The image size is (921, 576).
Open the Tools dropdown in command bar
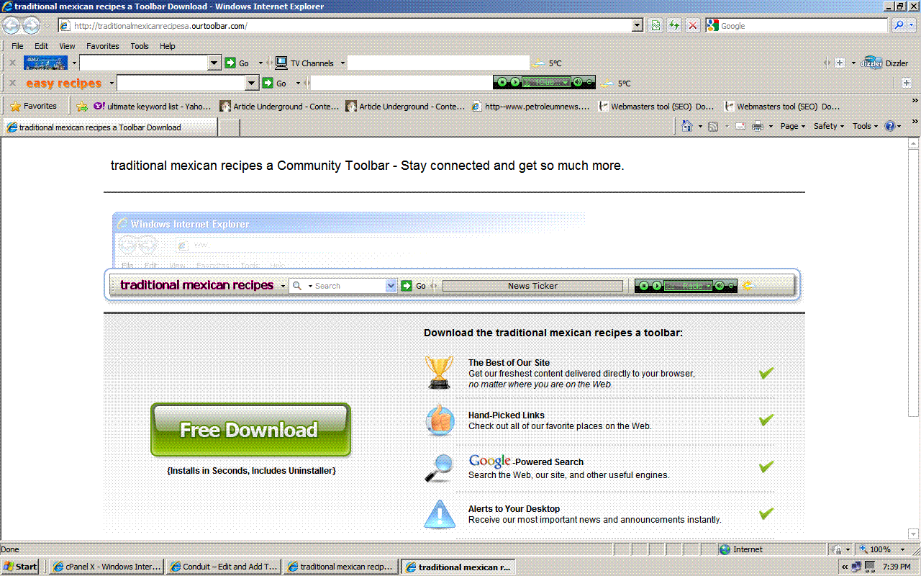[x=866, y=126]
